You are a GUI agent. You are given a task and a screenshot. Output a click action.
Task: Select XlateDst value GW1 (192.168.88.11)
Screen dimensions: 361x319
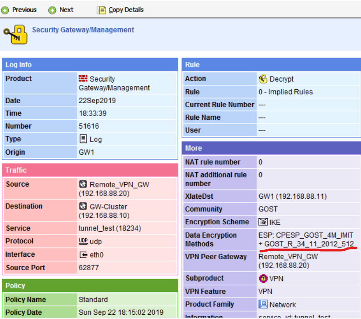[293, 196]
